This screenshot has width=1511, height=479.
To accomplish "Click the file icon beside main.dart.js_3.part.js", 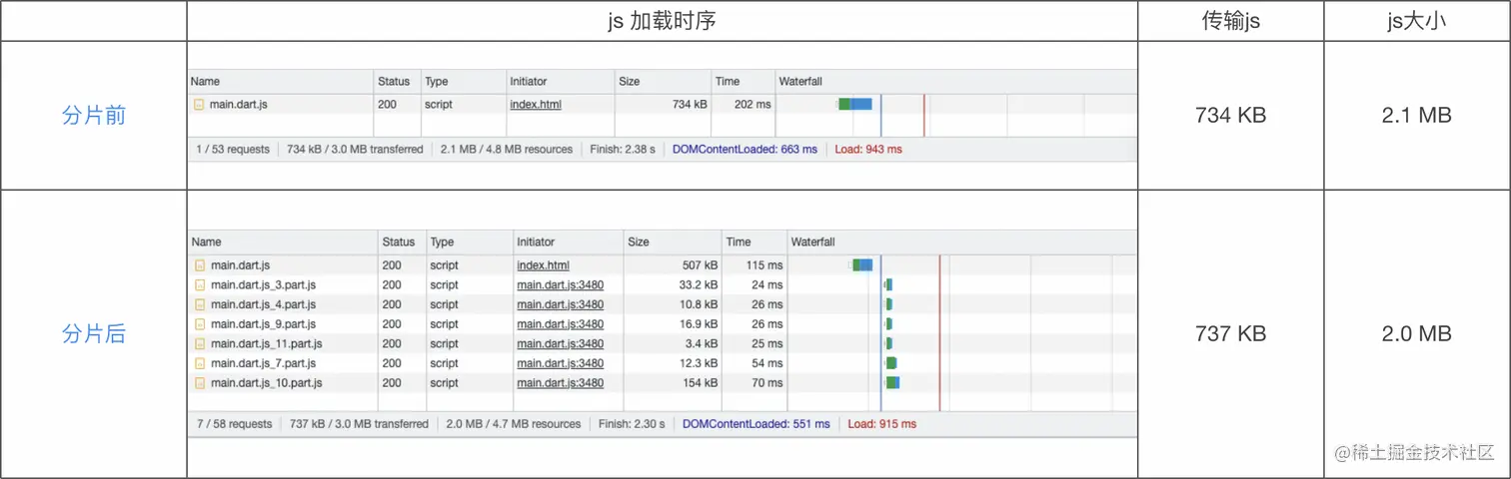I will (200, 284).
